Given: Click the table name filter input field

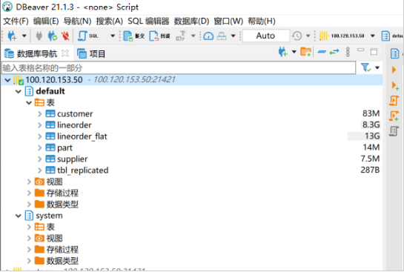Looking at the screenshot, I should [179, 68].
